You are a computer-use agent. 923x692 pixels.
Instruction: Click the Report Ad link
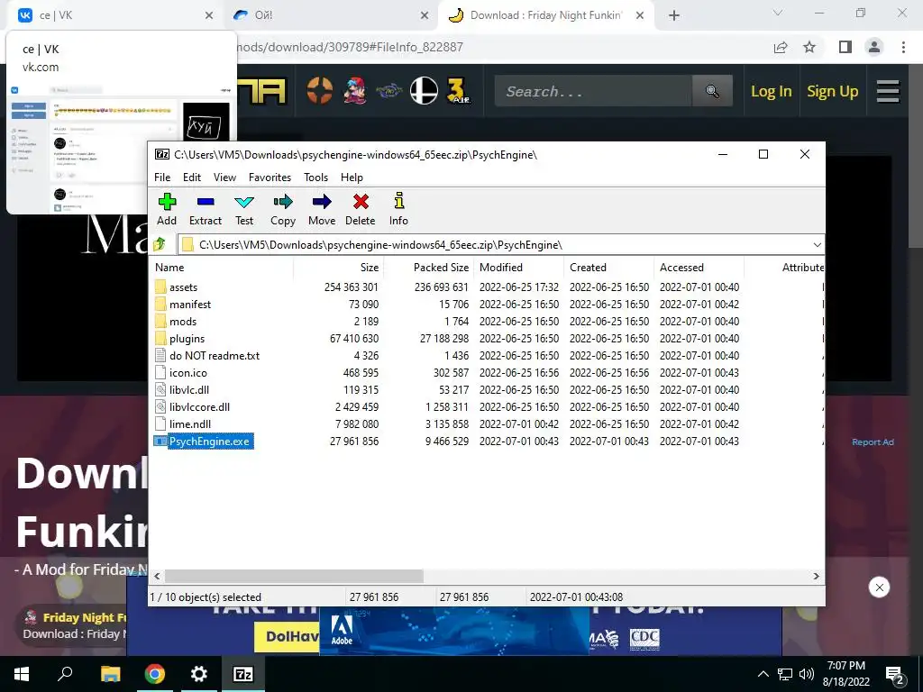pos(873,442)
